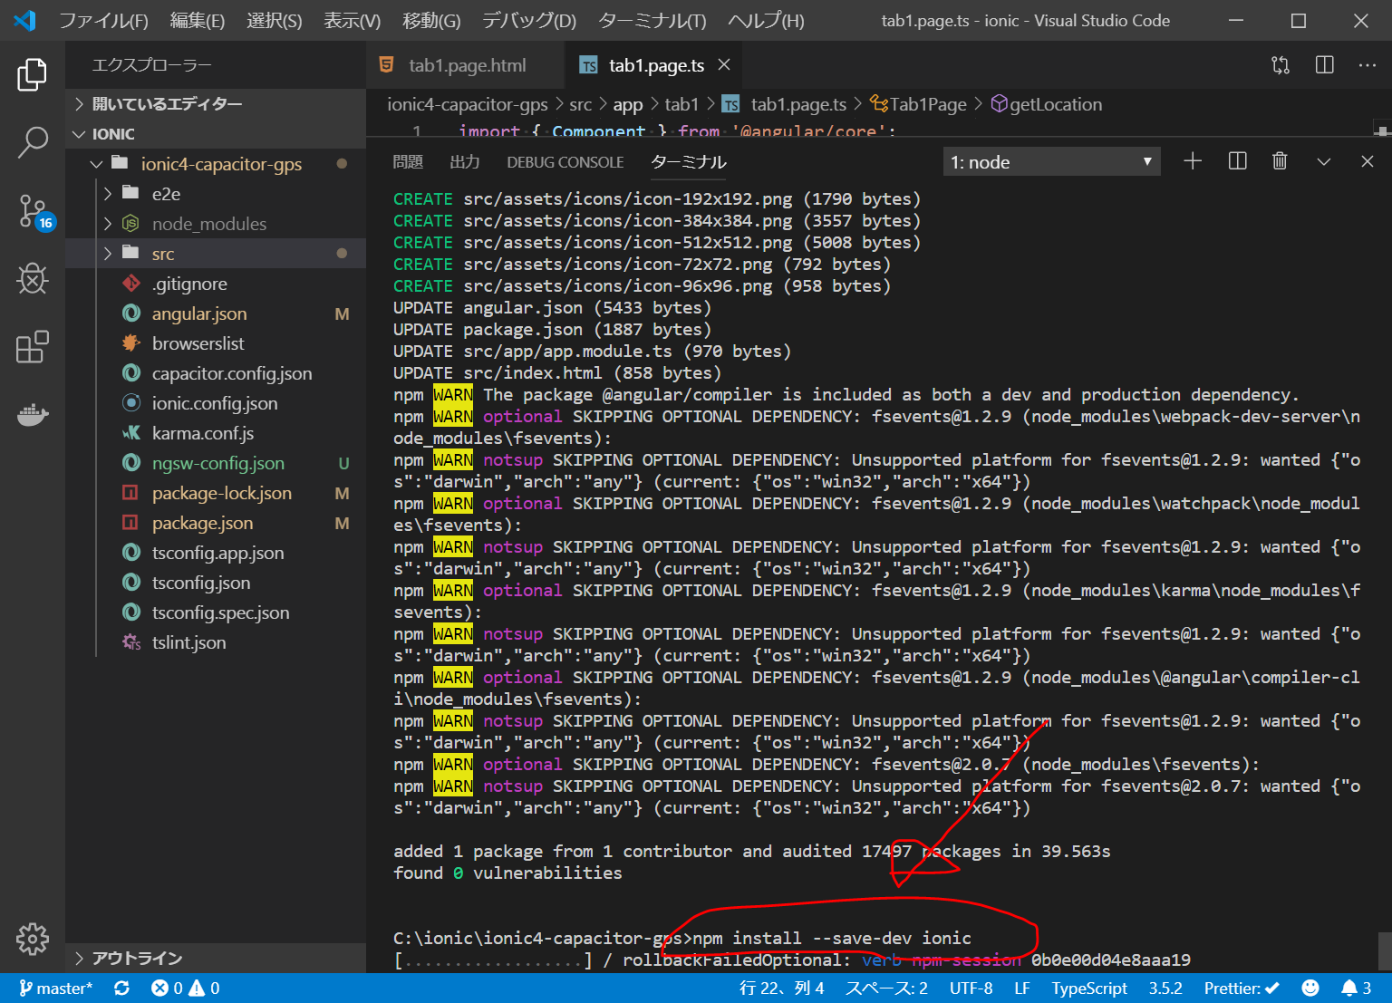Create a new terminal with plus icon
1392x1003 pixels.
[1193, 161]
